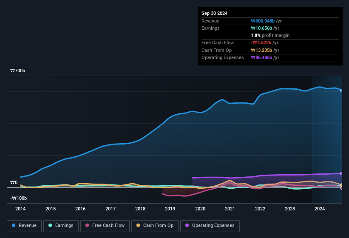The width and height of the screenshot is (349, 238).
Task: Click the 2021 x-axis label
Action: tap(230, 209)
